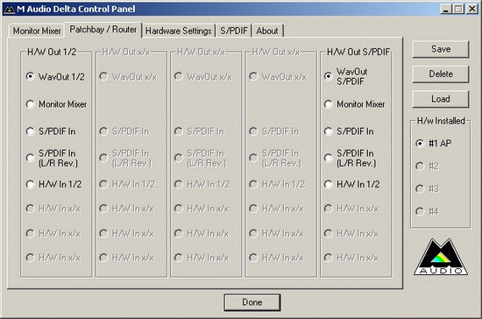Click the title bar application icon
Viewport: 482px width, 319px height.
[10, 10]
